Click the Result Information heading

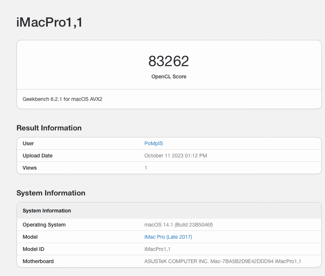click(x=49, y=128)
